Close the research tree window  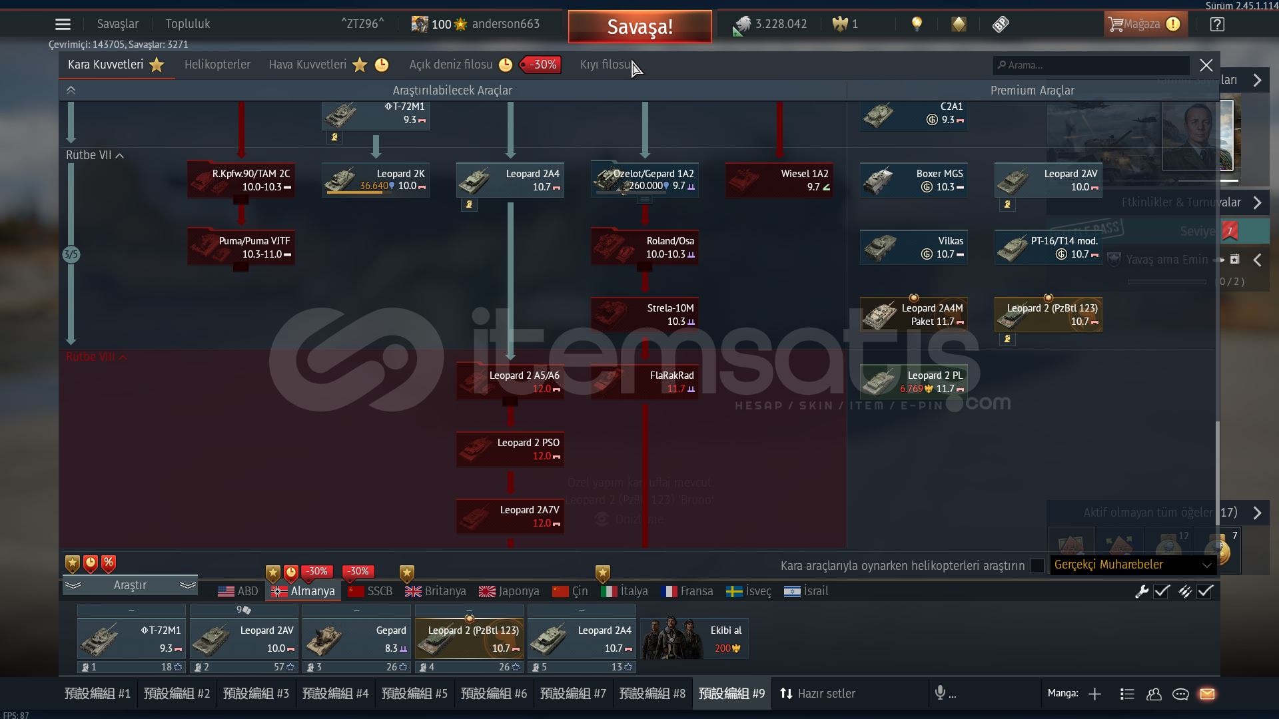pyautogui.click(x=1206, y=65)
